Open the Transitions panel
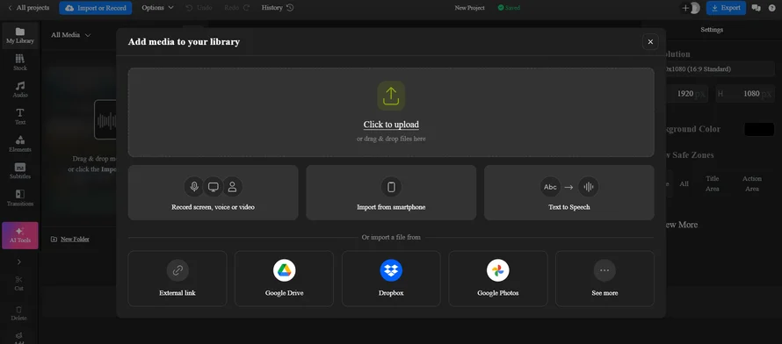The width and height of the screenshot is (782, 344). coord(20,198)
